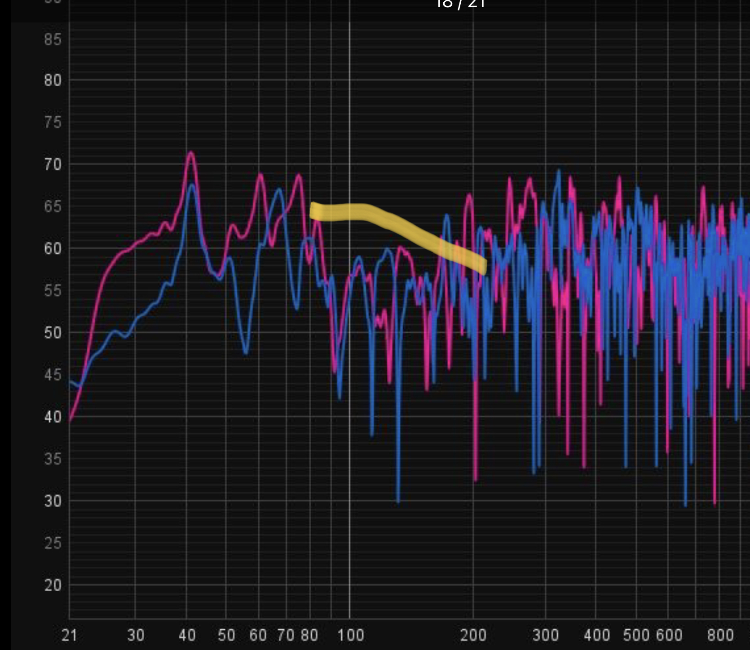Screen dimensions: 750x650
Task: Click the 30 label on the vertical level axis
Action: 53,501
